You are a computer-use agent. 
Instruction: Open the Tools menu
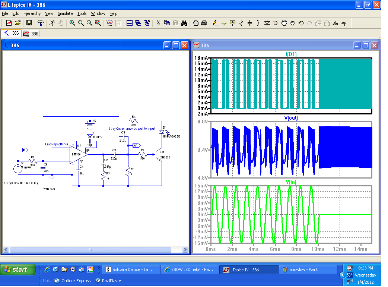pos(82,13)
